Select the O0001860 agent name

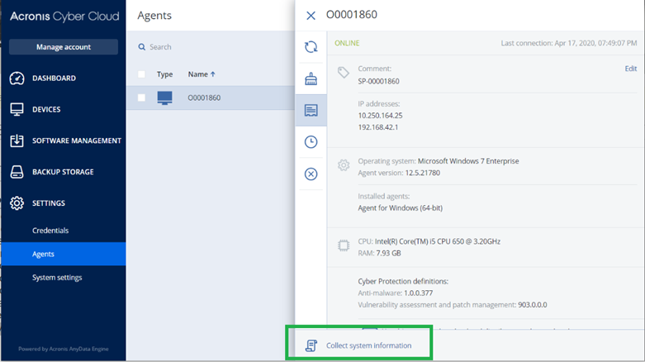click(x=204, y=98)
